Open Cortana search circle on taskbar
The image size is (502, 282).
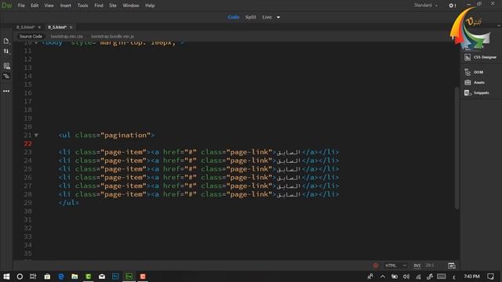coord(20,277)
